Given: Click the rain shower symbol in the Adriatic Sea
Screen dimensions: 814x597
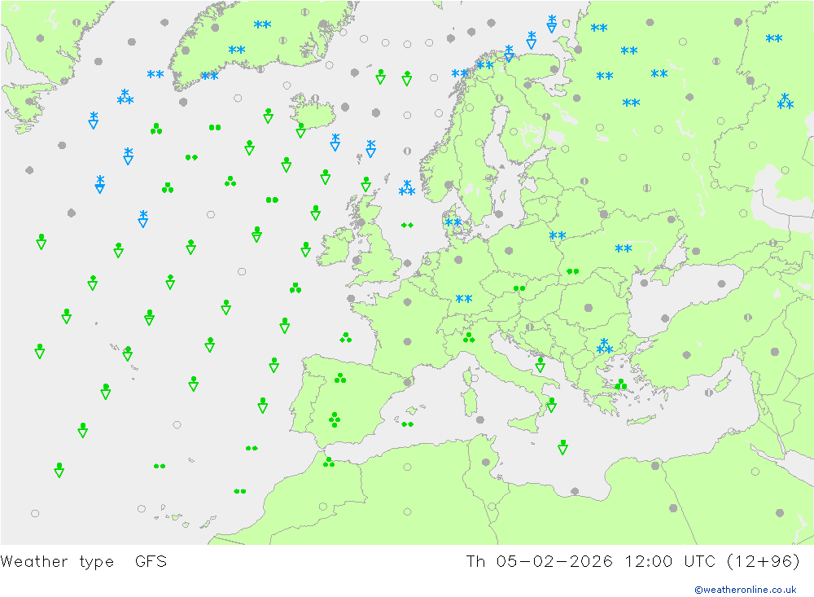Looking at the screenshot, I should (540, 365).
